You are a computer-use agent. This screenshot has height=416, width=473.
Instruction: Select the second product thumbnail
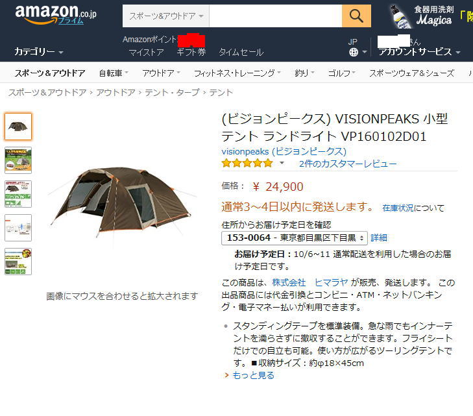coord(18,160)
